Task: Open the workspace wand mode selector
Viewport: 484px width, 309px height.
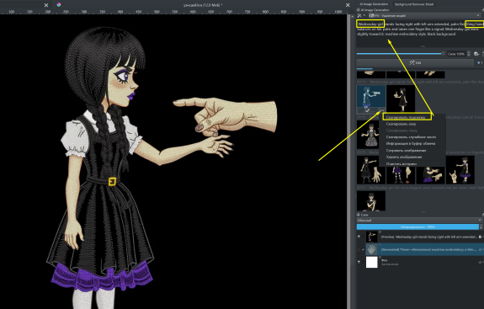Action: pyautogui.click(x=360, y=15)
